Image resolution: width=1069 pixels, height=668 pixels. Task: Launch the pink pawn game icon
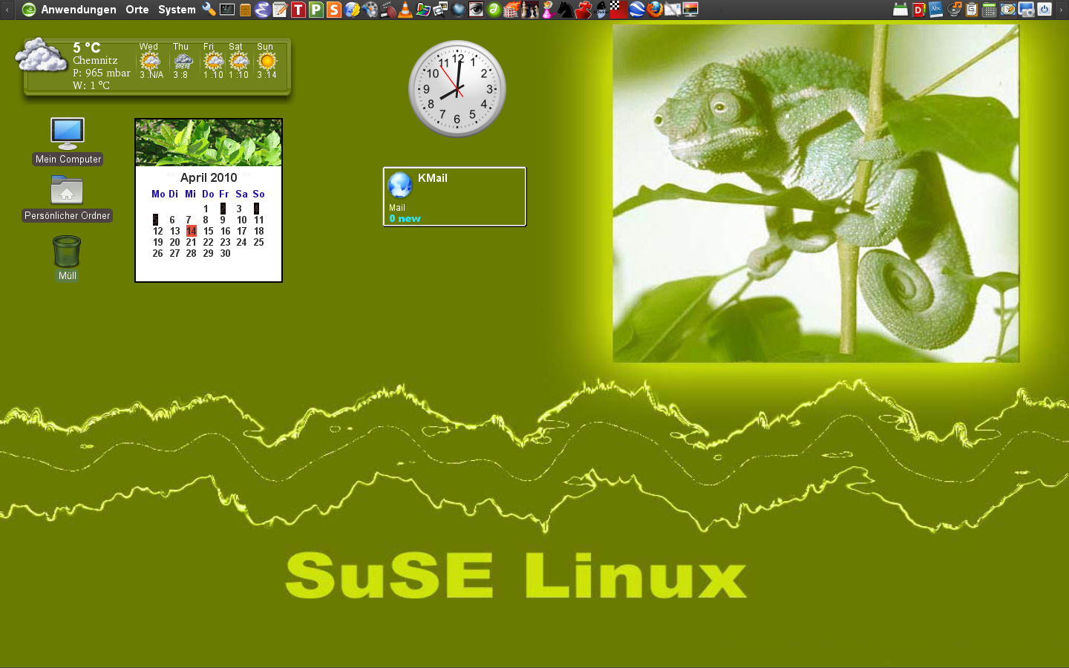coord(548,10)
